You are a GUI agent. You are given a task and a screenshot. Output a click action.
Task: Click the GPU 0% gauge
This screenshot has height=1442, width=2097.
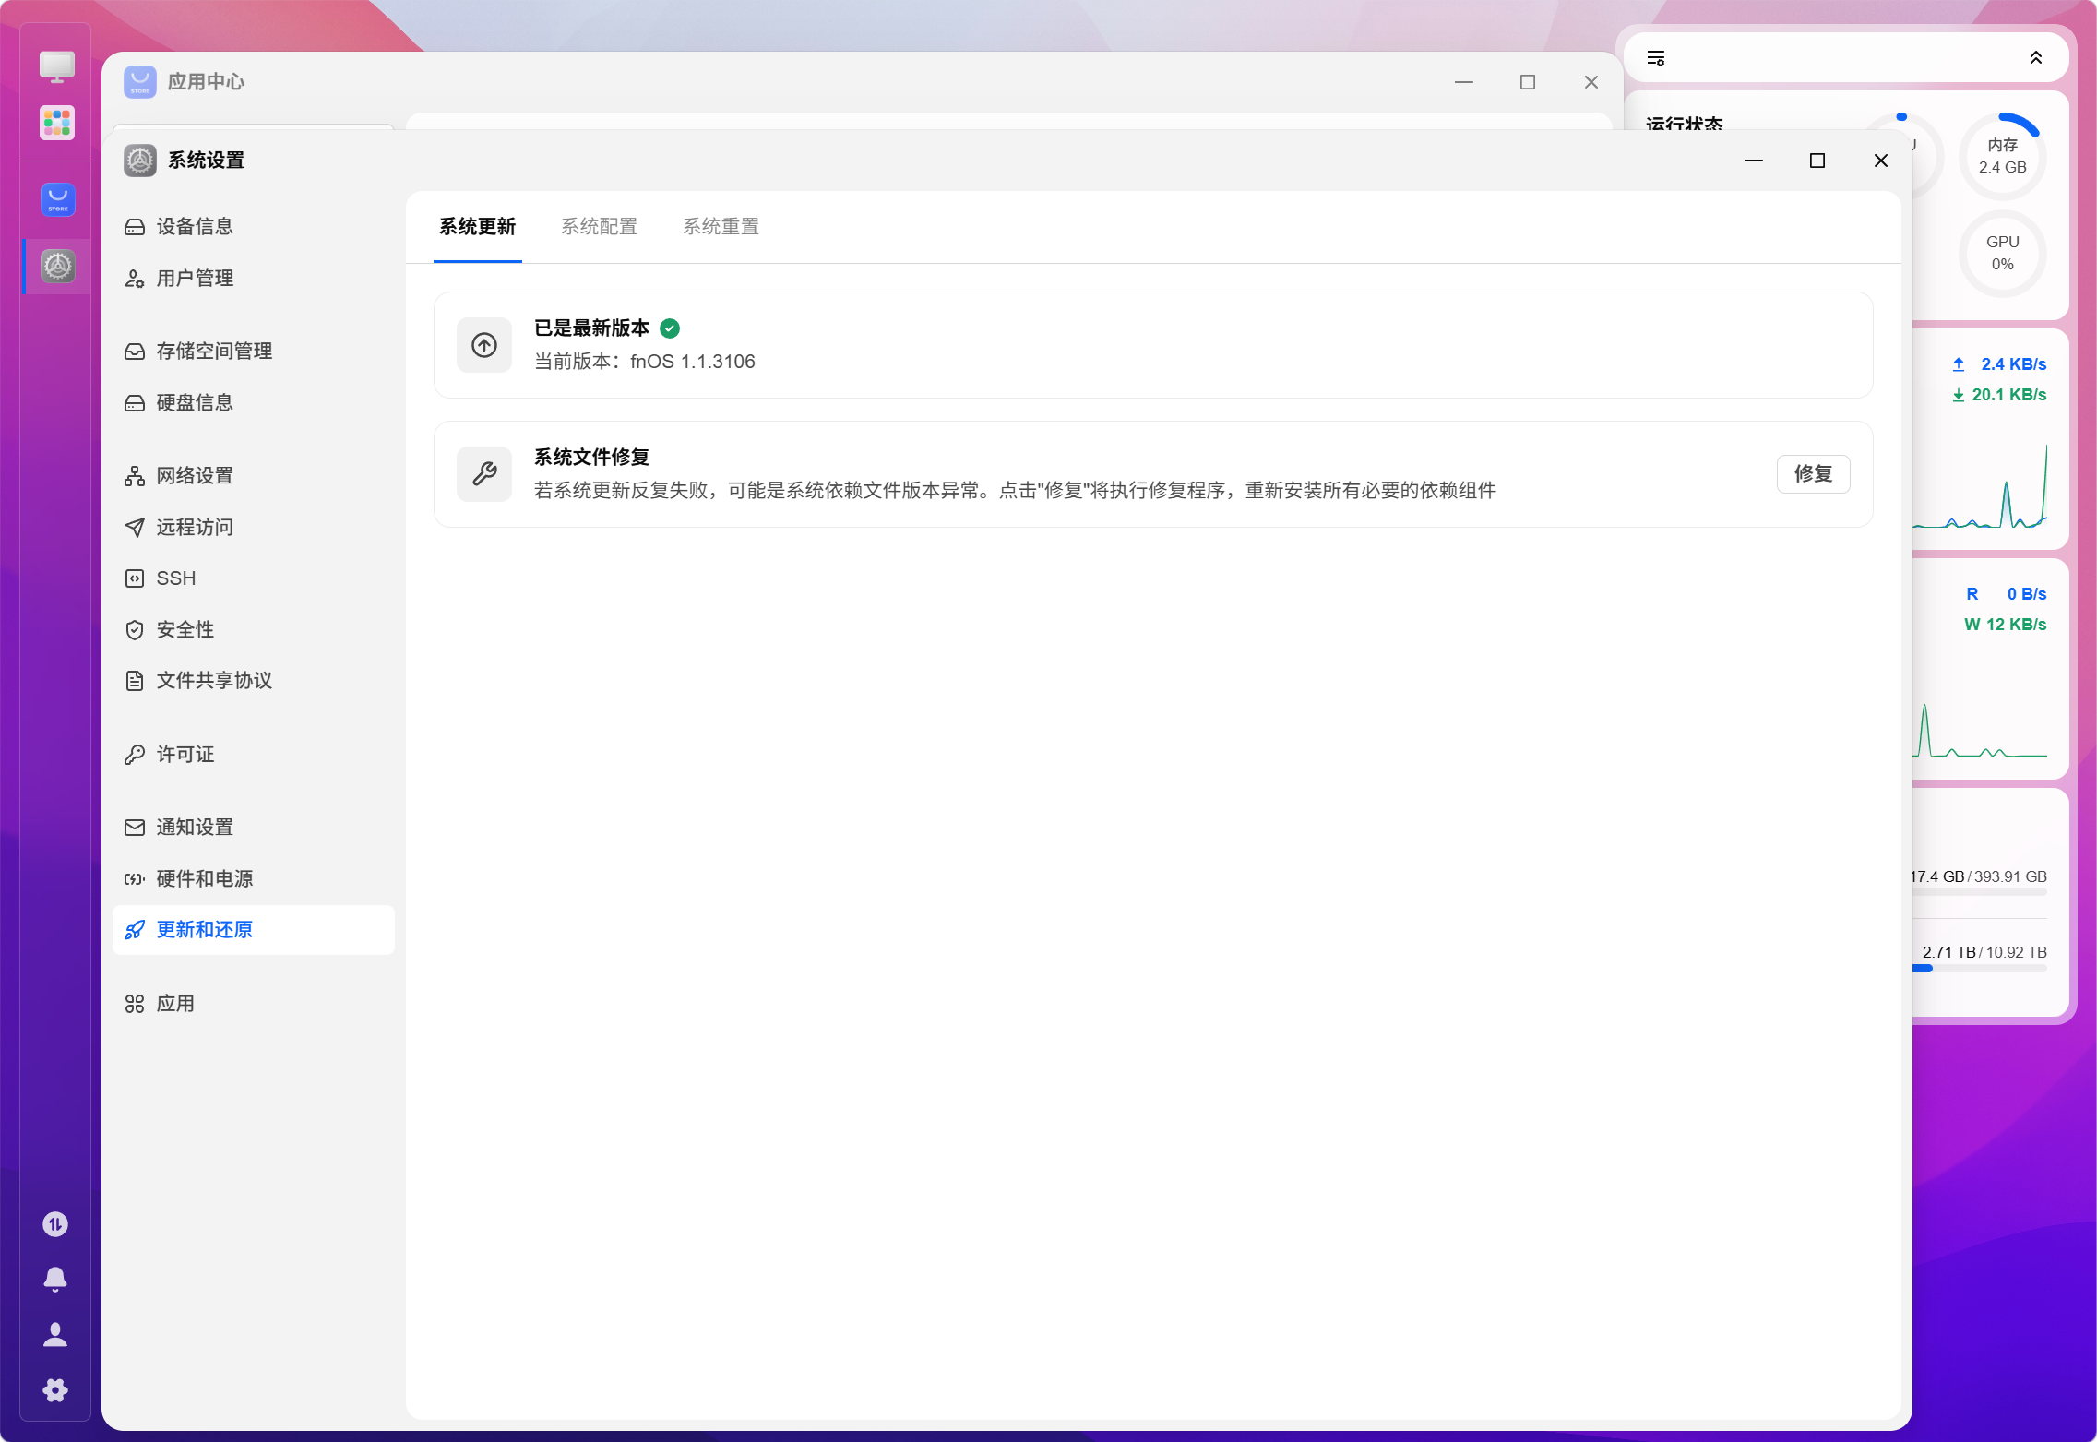click(x=2002, y=253)
